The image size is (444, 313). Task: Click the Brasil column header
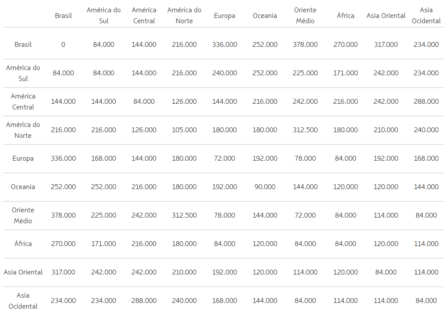[x=63, y=16]
